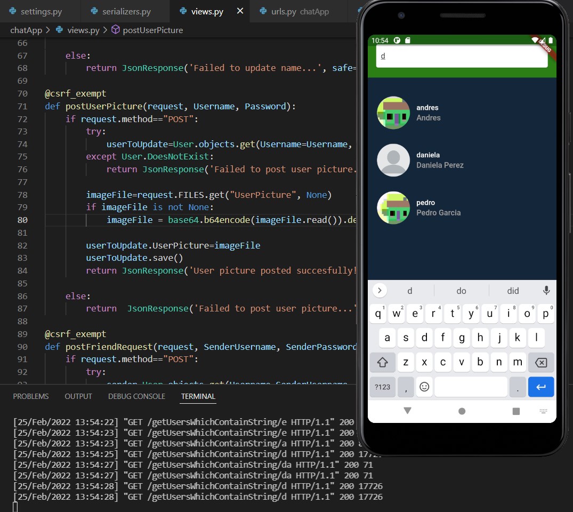Image resolution: width=573 pixels, height=512 pixels.
Task: Switch the keyboard to ?123 symbols
Action: point(383,387)
